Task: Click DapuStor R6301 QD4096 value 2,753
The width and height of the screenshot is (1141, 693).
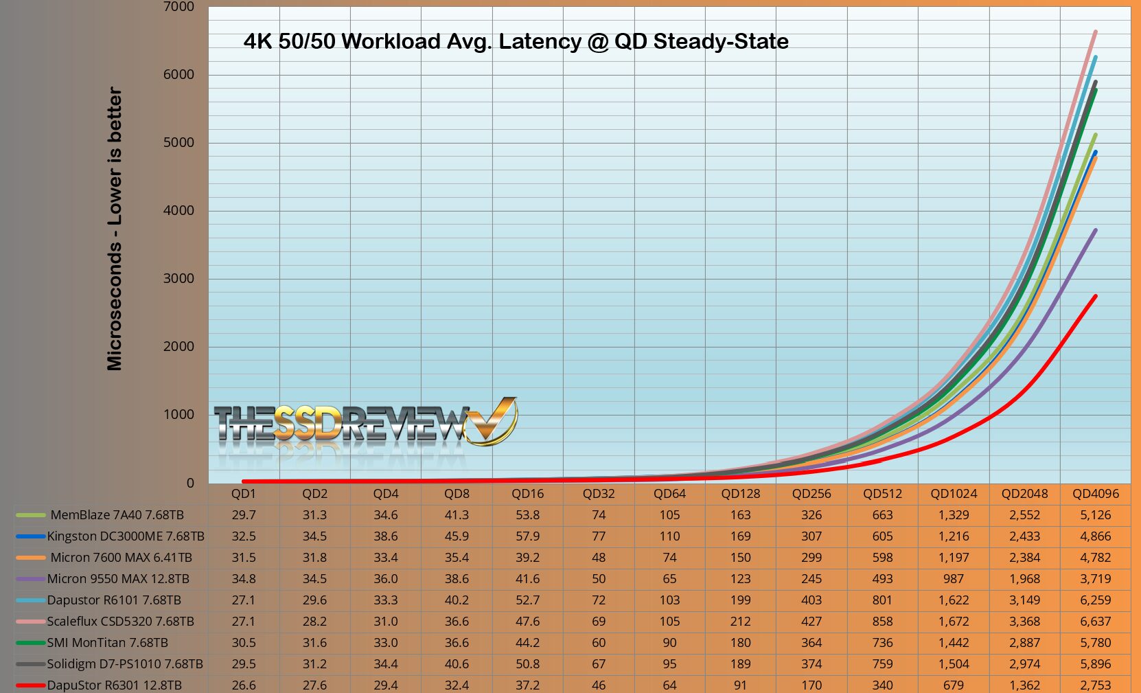Action: tap(1096, 685)
